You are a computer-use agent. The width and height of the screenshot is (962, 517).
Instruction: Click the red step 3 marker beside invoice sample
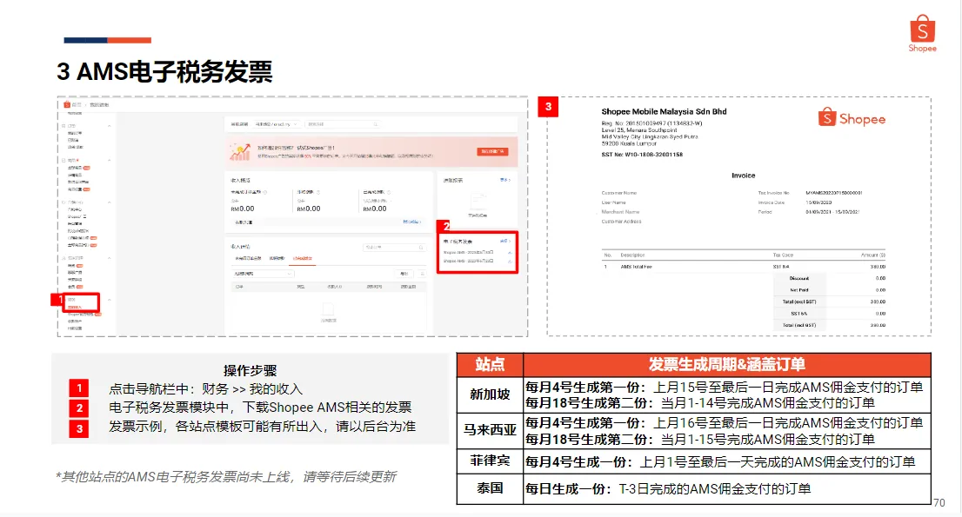point(548,107)
